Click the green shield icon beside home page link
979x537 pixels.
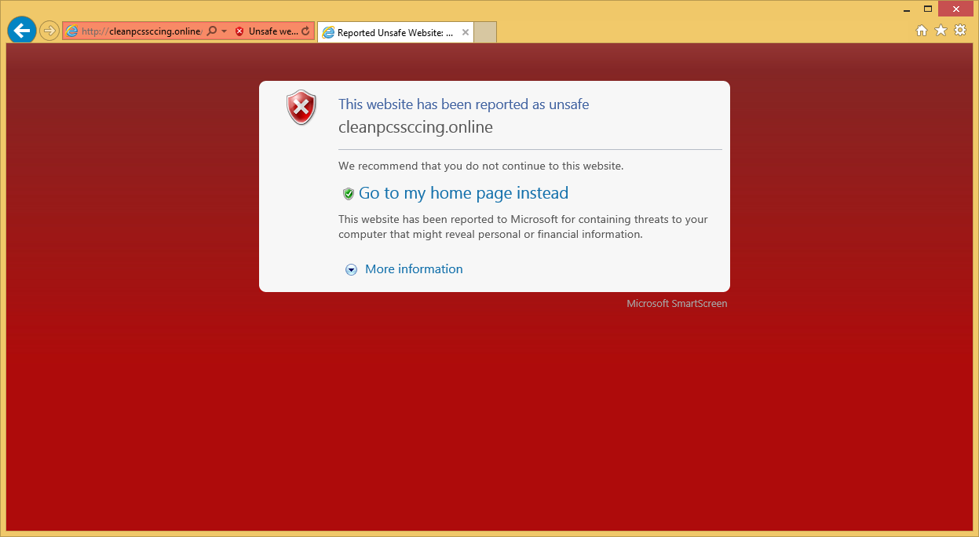point(349,194)
